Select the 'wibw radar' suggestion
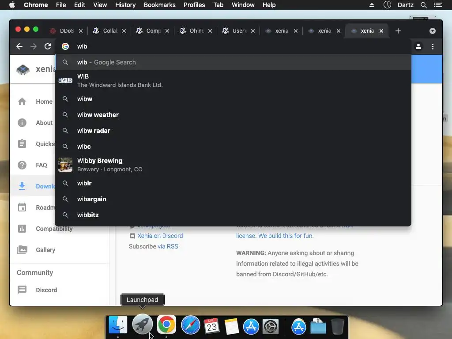This screenshot has width=452, height=339. pyautogui.click(x=233, y=131)
